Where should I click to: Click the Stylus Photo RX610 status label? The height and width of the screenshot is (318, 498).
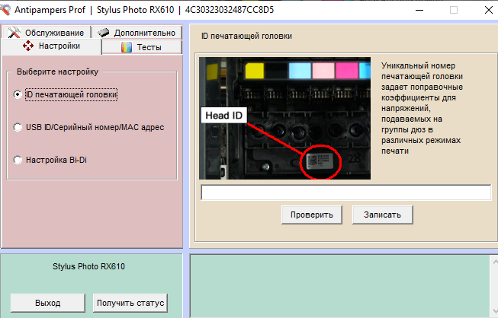pyautogui.click(x=89, y=266)
